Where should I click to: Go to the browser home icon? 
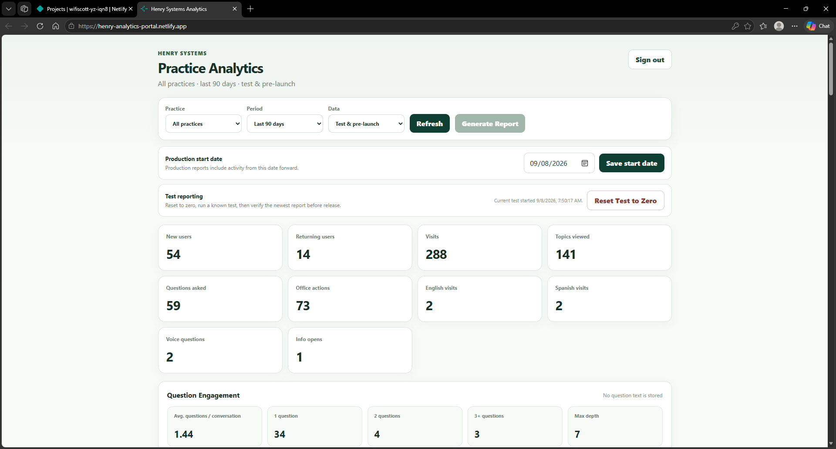(56, 26)
